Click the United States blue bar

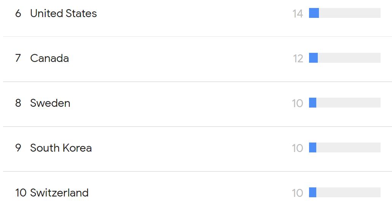(x=314, y=13)
